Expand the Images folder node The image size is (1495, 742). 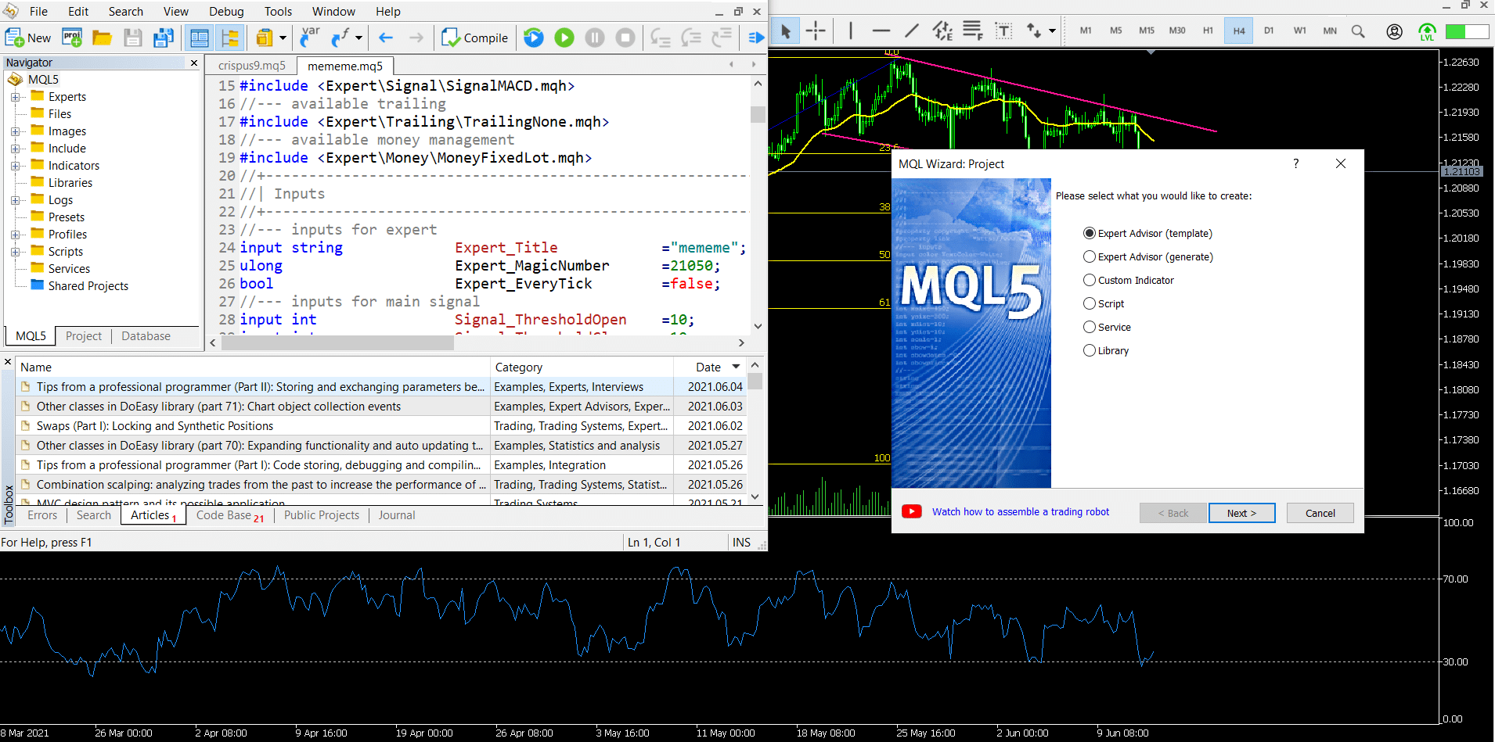coord(15,131)
